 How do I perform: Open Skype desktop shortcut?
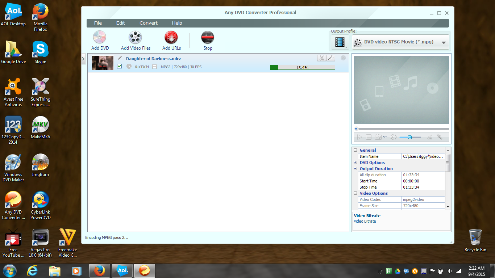[x=41, y=52]
